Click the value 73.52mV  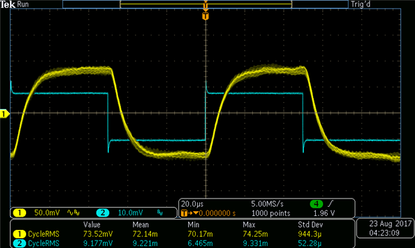(x=98, y=234)
